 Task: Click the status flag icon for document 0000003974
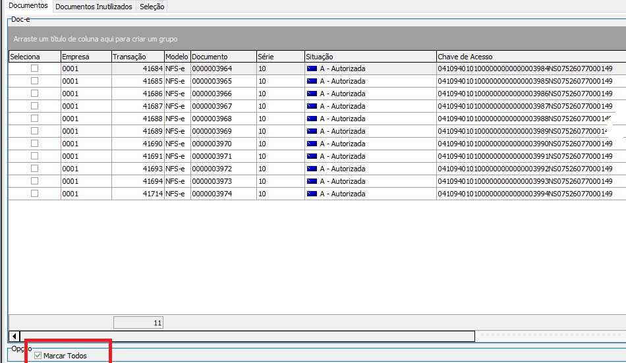[x=312, y=194]
